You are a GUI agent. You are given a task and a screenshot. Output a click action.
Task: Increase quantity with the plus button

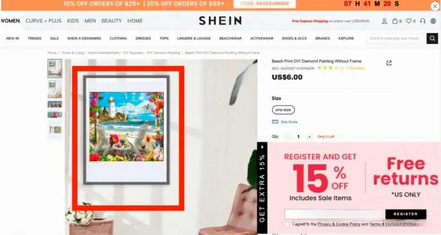coord(309,137)
